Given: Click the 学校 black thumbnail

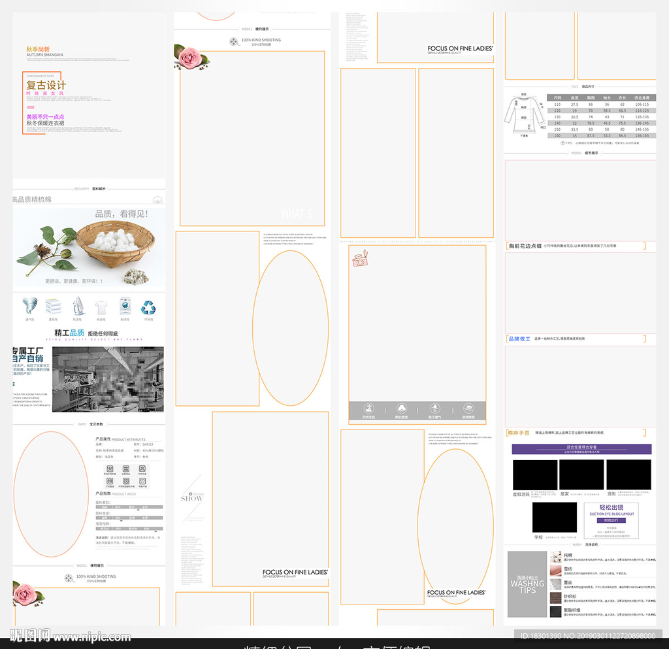Looking at the screenshot, I should click(554, 517).
